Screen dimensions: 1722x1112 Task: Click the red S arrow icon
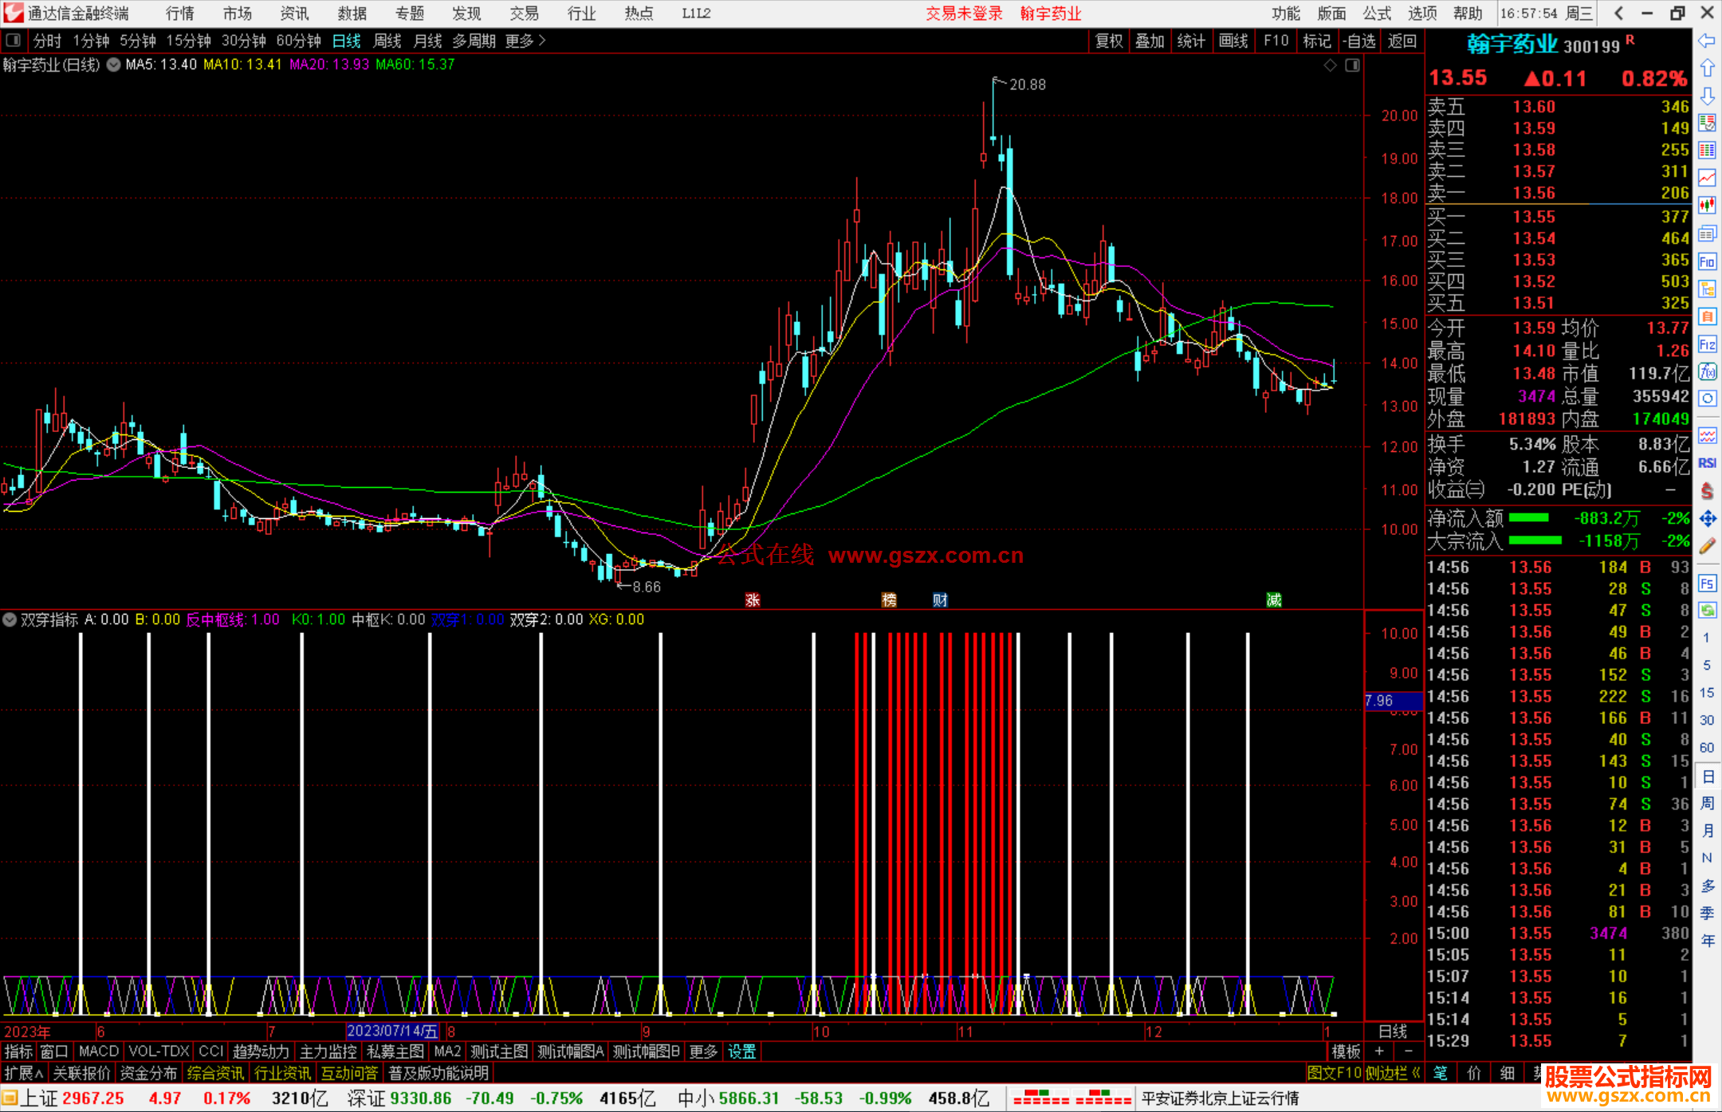click(x=1707, y=491)
